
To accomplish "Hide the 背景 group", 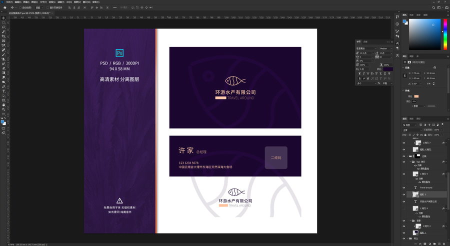I will pyautogui.click(x=404, y=220).
